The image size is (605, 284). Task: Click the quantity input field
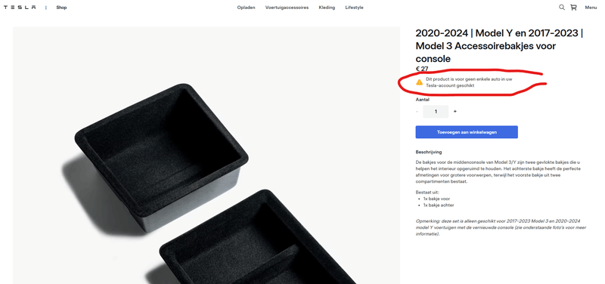(x=436, y=111)
